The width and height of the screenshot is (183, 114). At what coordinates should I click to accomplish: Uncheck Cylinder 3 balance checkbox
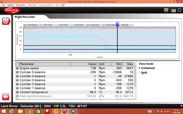pyautogui.click(x=17, y=80)
